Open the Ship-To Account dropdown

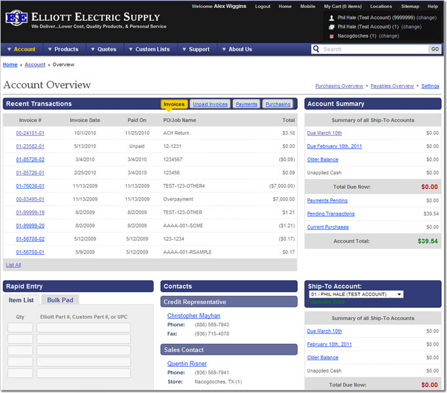coord(356,294)
